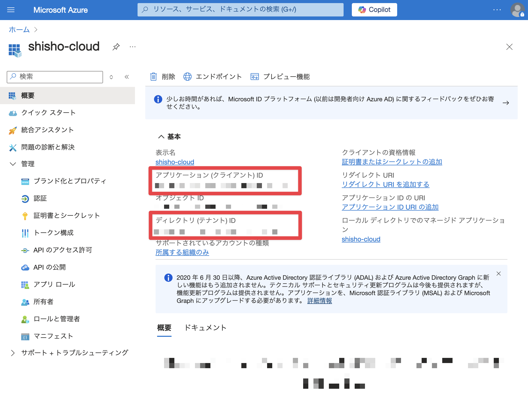
Task: Open the top bar ellipsis menu
Action: click(497, 10)
